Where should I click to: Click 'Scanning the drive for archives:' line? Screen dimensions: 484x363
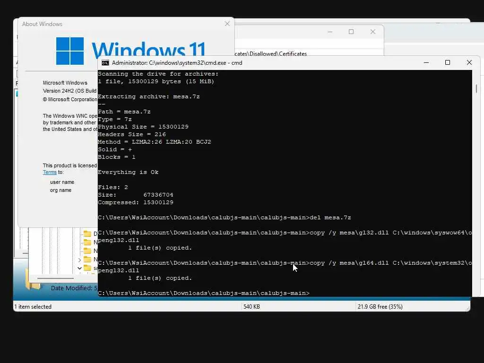[x=158, y=74]
